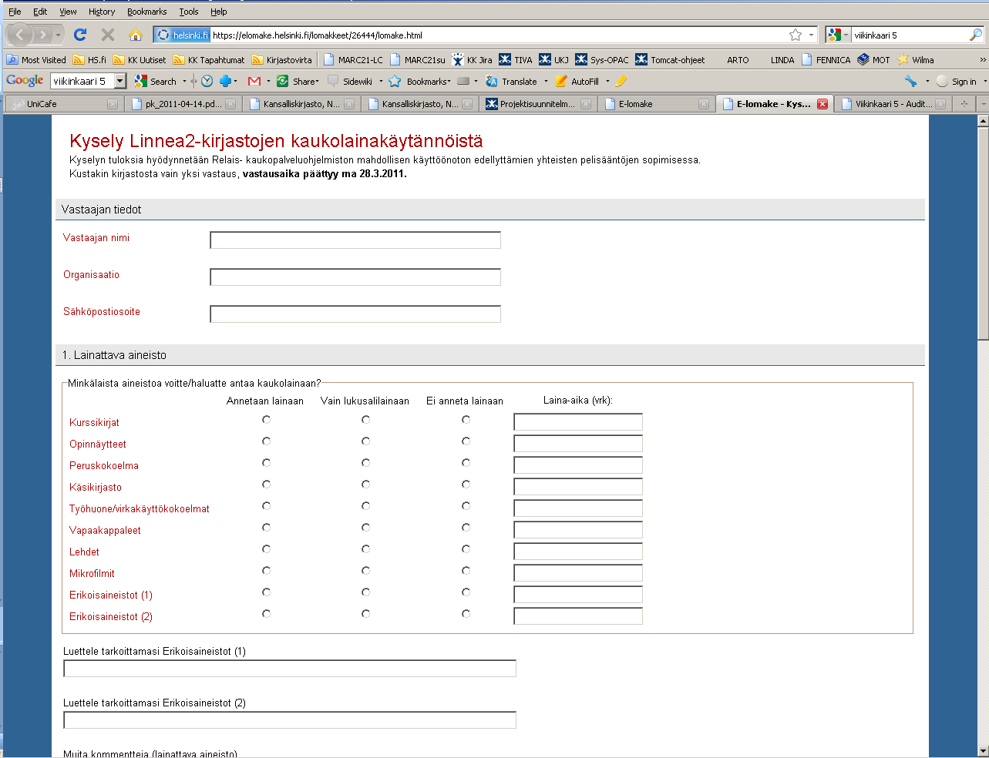Switch to the Viikinkaari 5 - Audit... tab

click(x=893, y=103)
